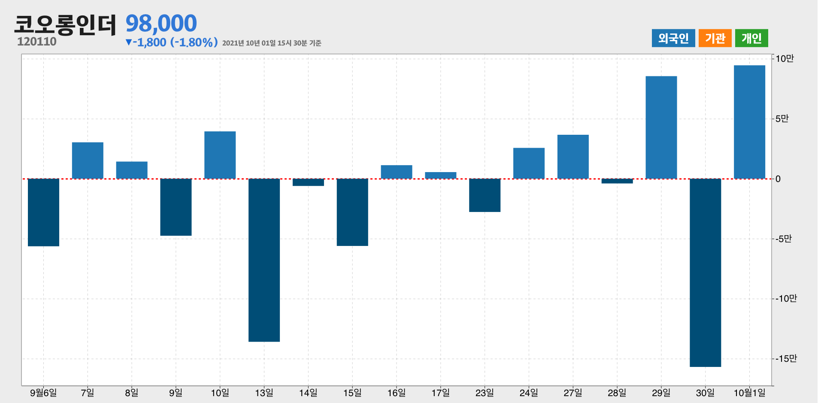Click the 27일 x-axis label
824x403 pixels.
pyautogui.click(x=573, y=393)
